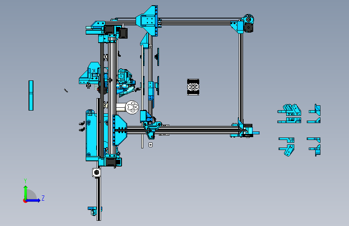Click the 'Z' axis label text
The height and width of the screenshot is (226, 349).
pos(43,198)
